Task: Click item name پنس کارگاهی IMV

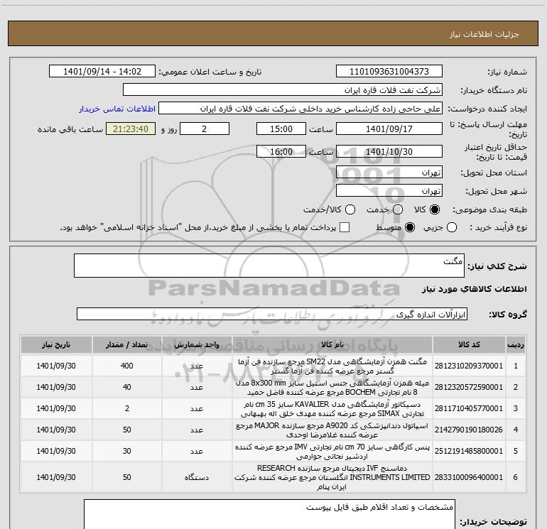Action: coord(332,451)
